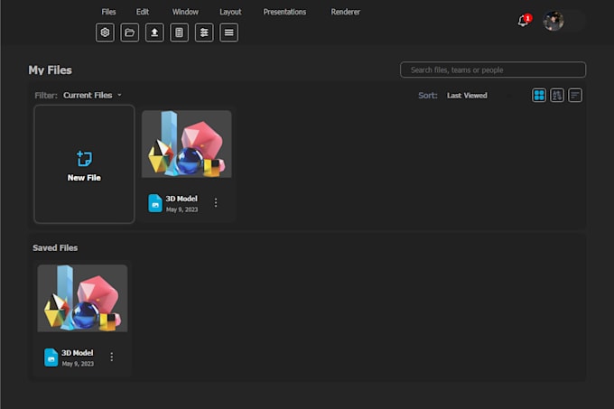Viewport: 614px width, 409px height.
Task: Click the file icon of 3D Model in Saved Files
Action: pos(51,358)
